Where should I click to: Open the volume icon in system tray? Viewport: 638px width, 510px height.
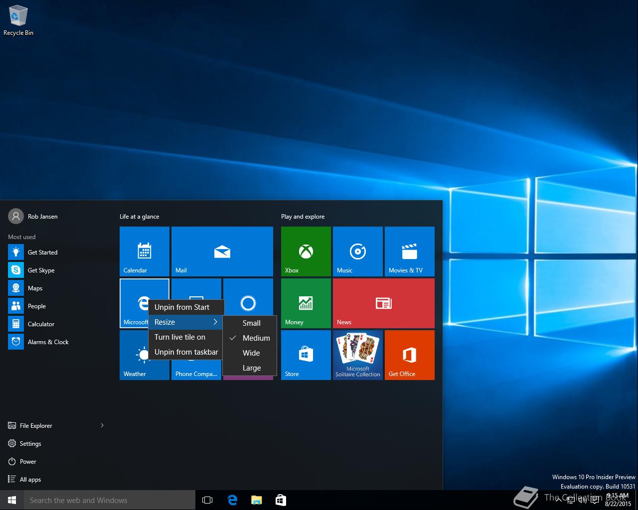[x=582, y=500]
